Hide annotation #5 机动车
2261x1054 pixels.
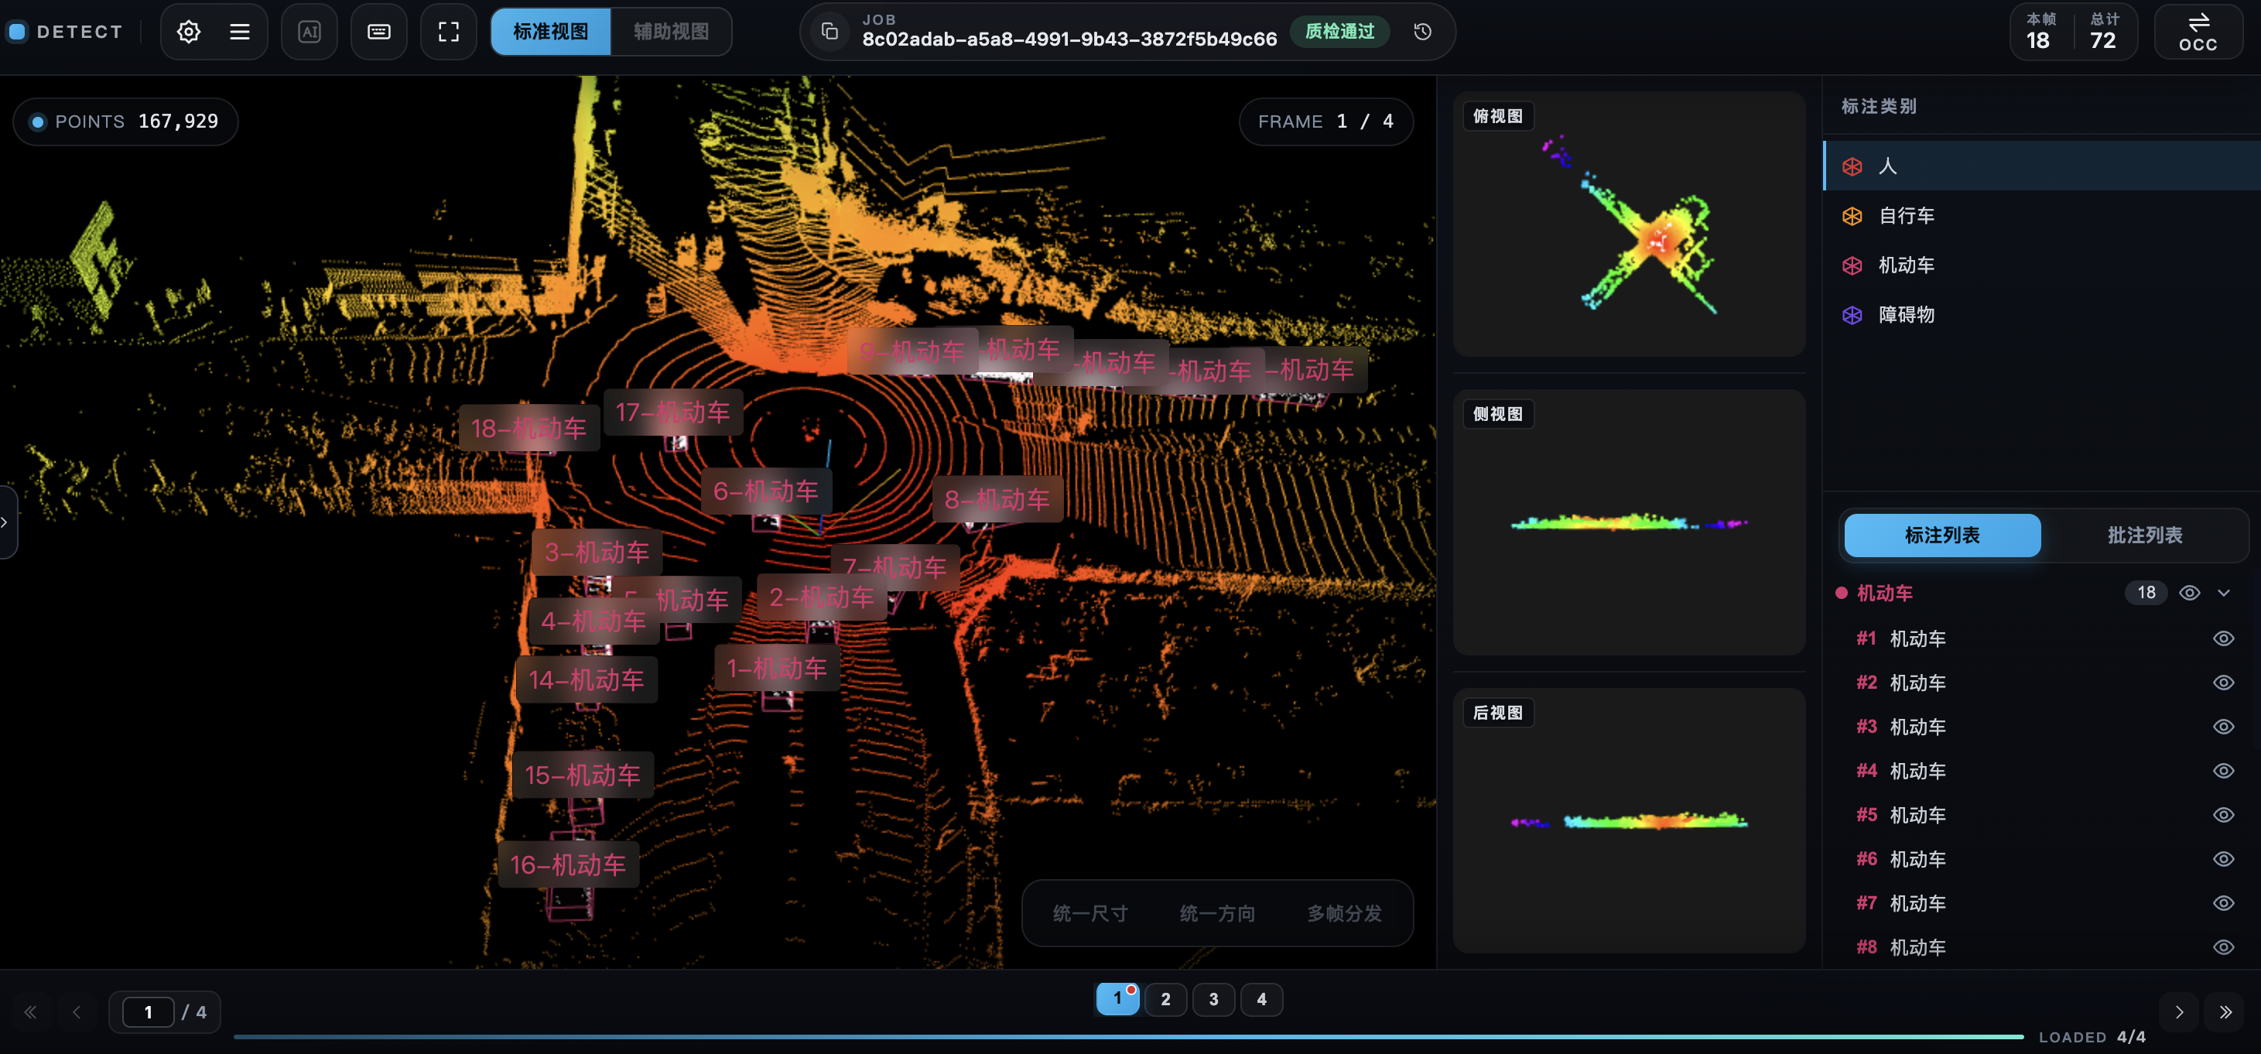point(2222,814)
